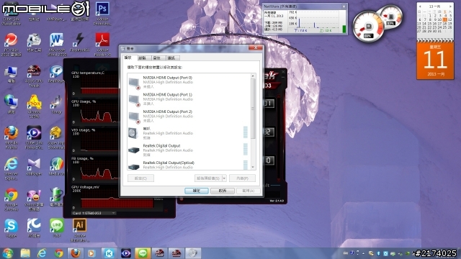Go to previous month in calendar gadget

pos(420,6)
